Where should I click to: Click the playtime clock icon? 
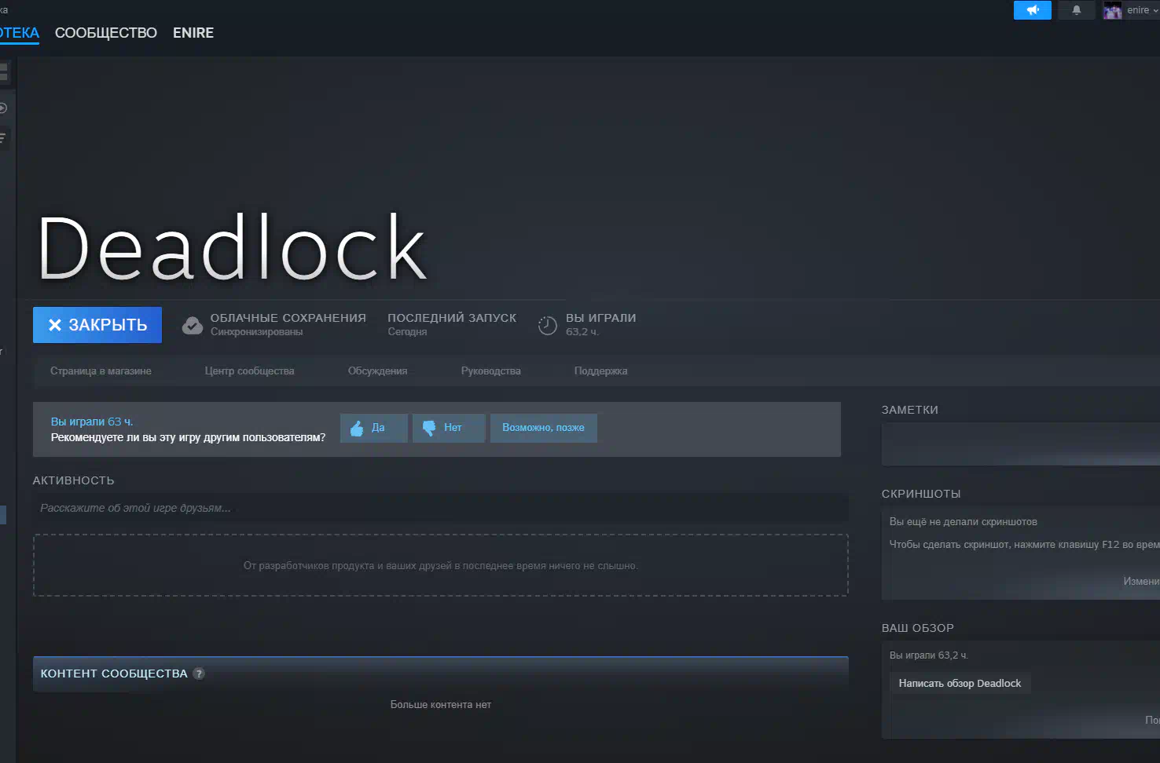[547, 325]
